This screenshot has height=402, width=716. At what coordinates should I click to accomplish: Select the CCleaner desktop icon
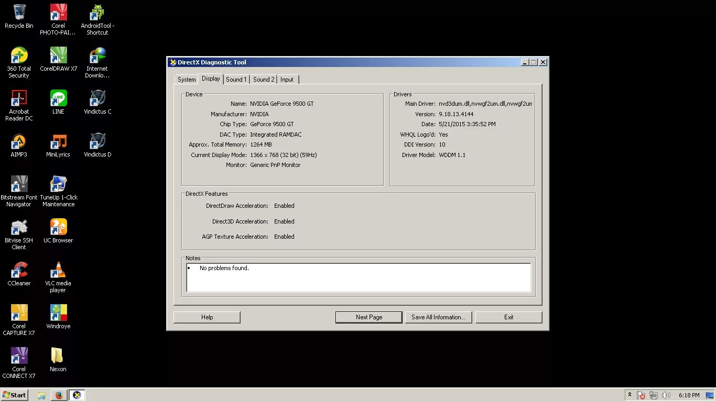click(x=19, y=274)
